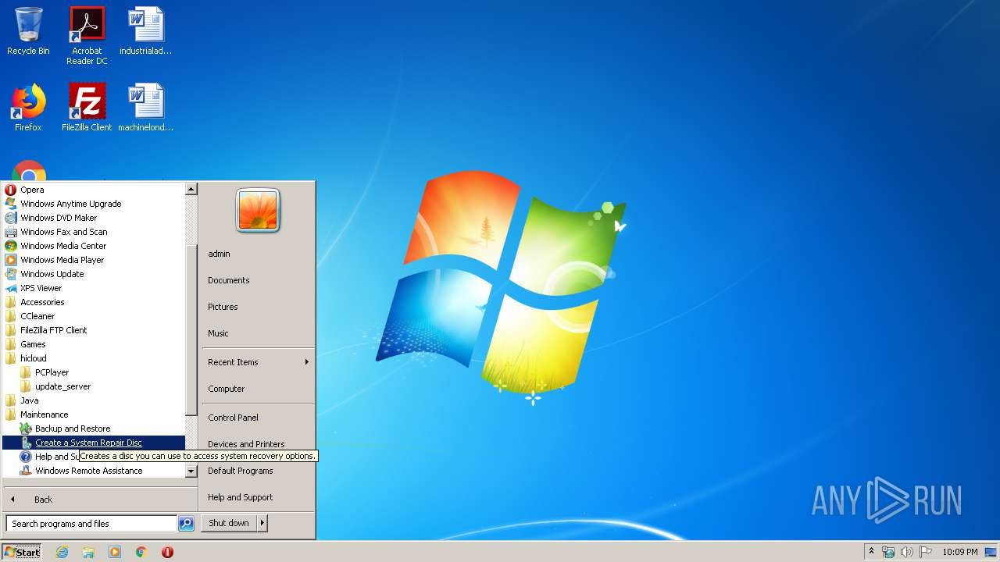Image resolution: width=1000 pixels, height=562 pixels.
Task: Open the Recycle Bin desktop icon
Action: 28,31
